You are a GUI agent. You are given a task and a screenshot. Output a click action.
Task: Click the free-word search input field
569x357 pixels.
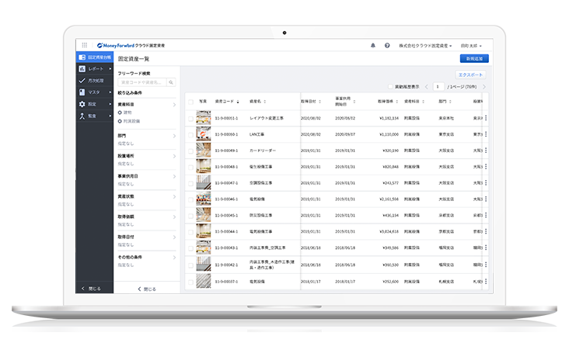(142, 82)
